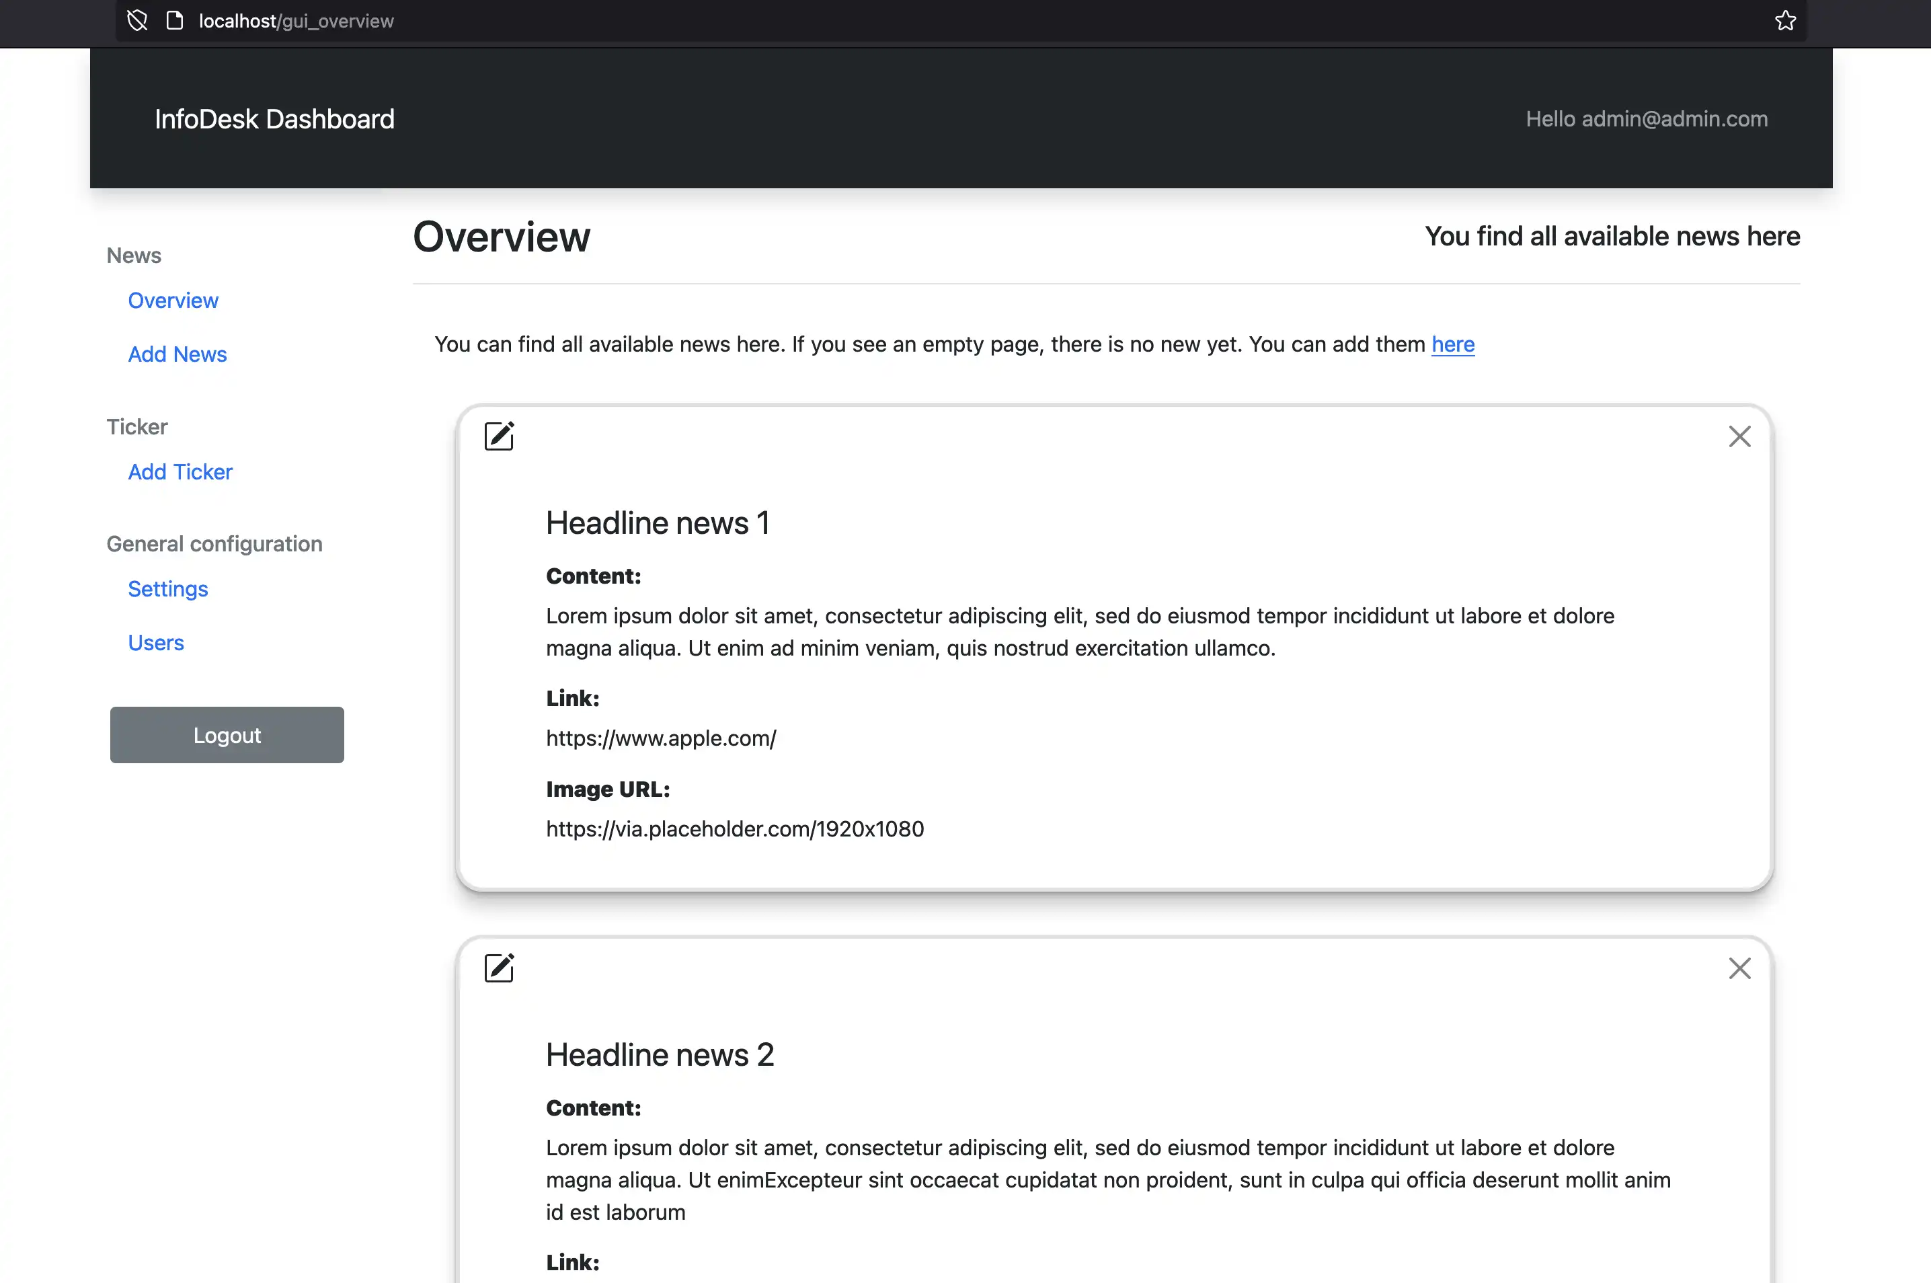Open Overview in the sidebar
The image size is (1931, 1283).
pos(173,301)
